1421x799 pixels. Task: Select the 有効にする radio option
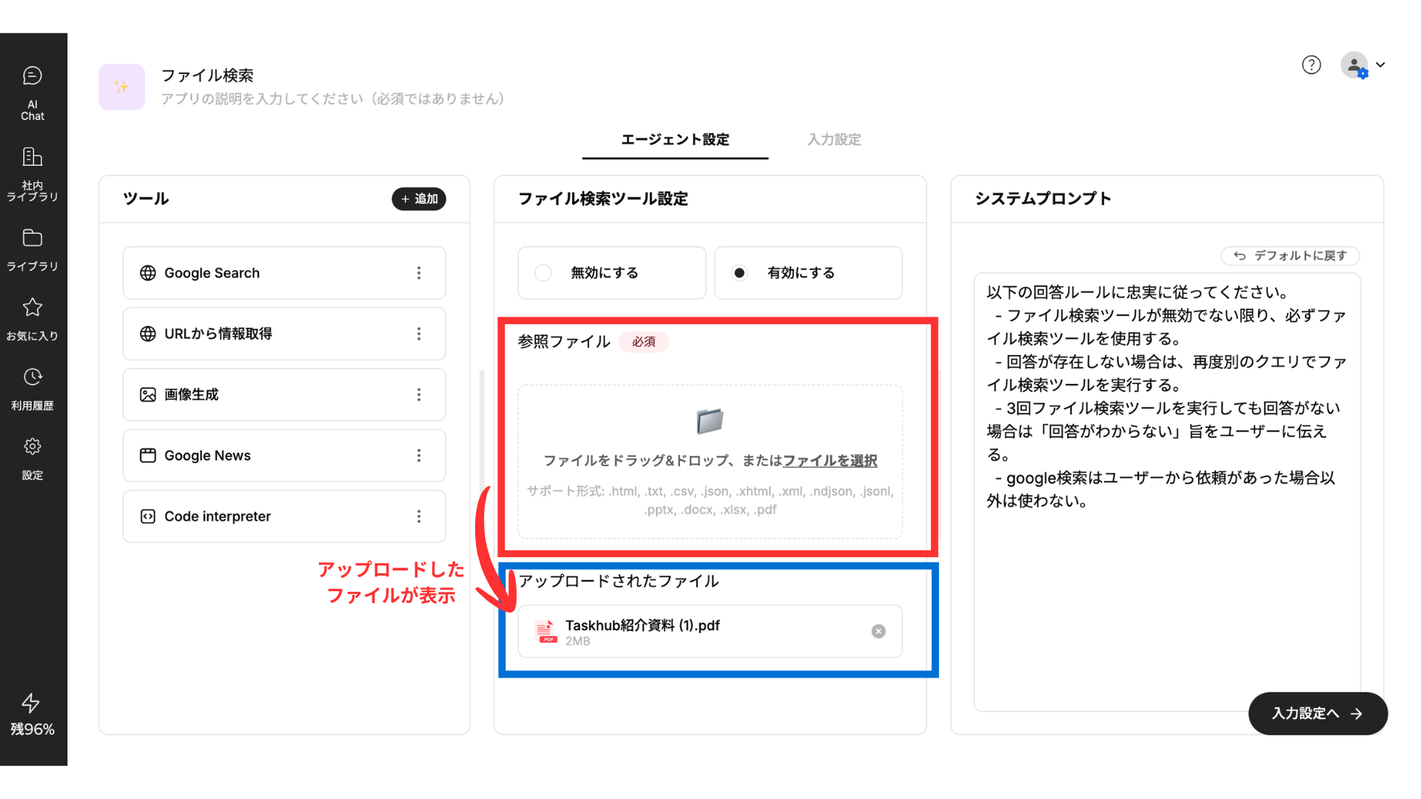tap(739, 273)
